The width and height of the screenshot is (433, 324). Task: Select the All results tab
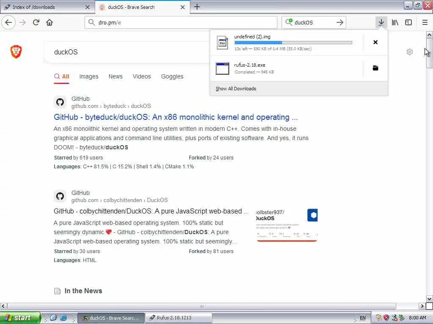pos(61,77)
